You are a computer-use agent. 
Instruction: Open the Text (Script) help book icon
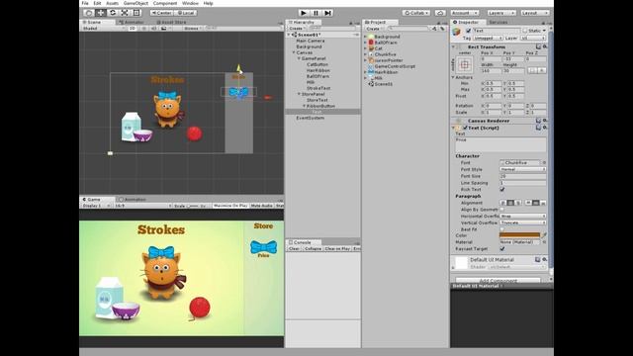pyautogui.click(x=538, y=128)
